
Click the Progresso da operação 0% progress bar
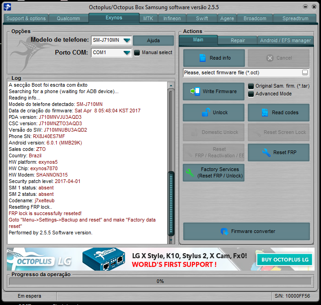coord(160,281)
